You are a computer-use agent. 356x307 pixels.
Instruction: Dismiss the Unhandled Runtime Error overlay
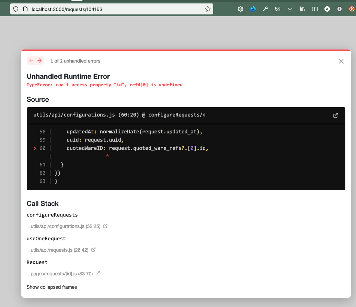(x=341, y=61)
